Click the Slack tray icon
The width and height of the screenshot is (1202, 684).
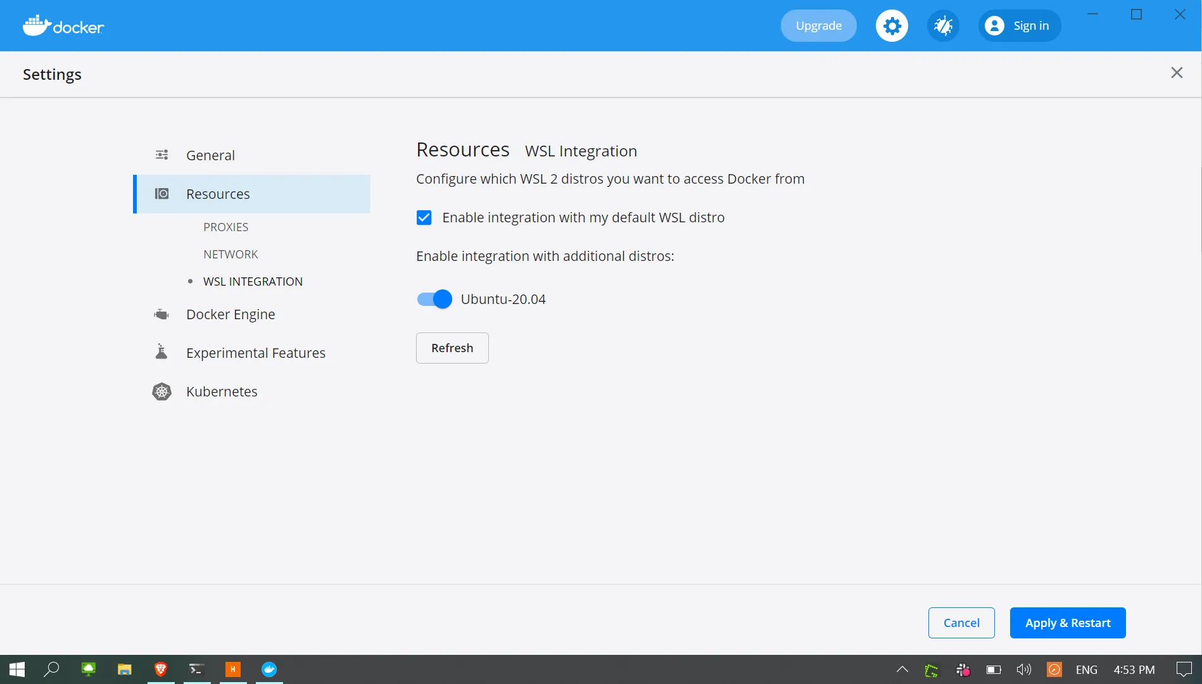click(963, 669)
